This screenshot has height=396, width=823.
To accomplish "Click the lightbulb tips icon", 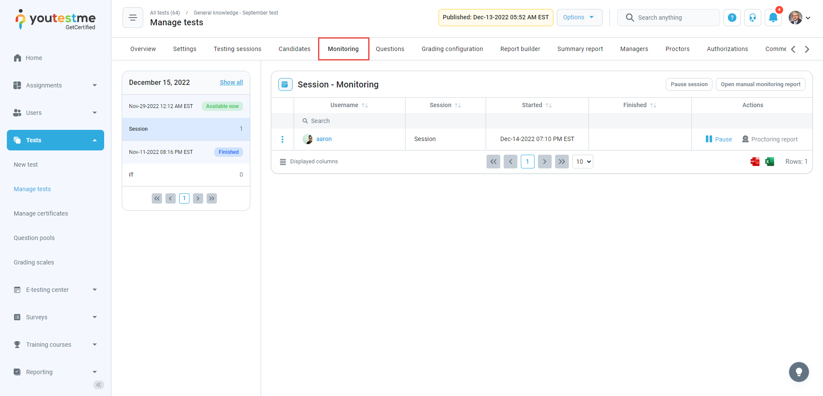I will click(x=799, y=372).
